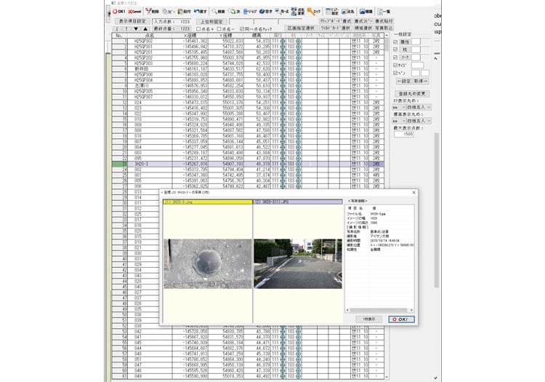Viewport: 545px width, 382px height.
Task: Click the move-to-top arrow button
Action: (x=126, y=29)
